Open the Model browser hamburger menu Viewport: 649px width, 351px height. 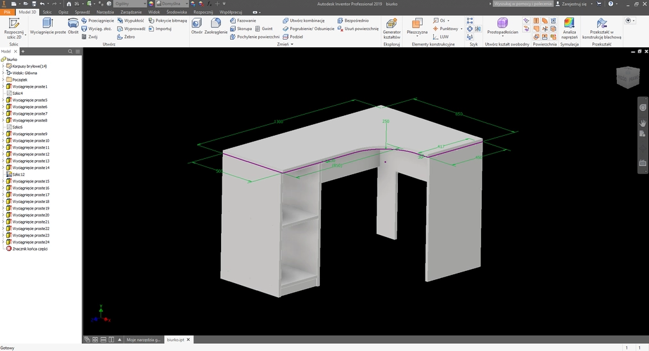pyautogui.click(x=78, y=51)
